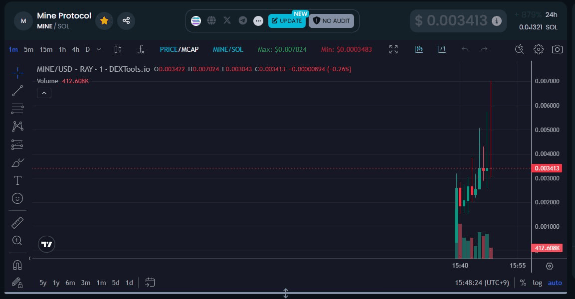Set chart range to 5y

[43, 283]
